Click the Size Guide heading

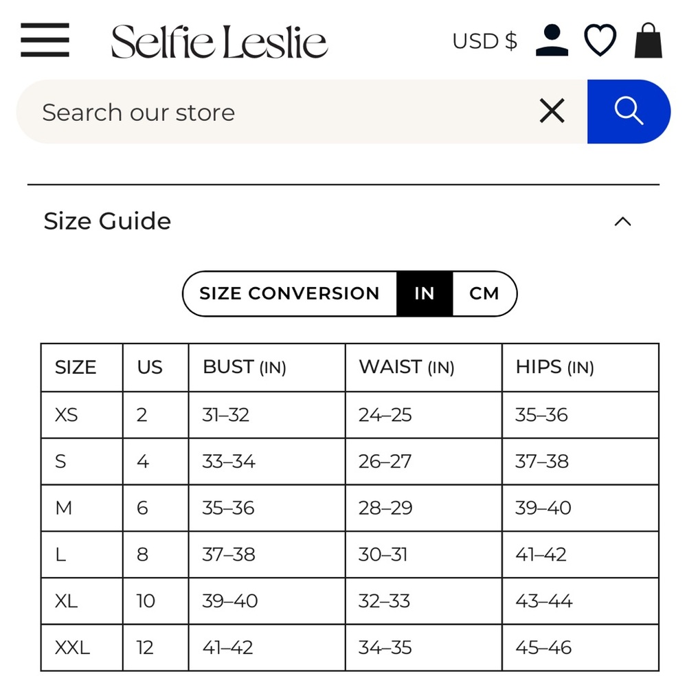107,221
